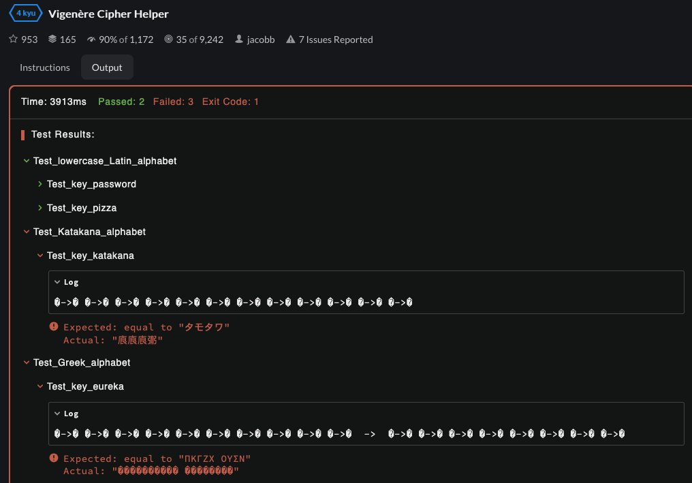Select the Output tab
Screen dimensions: 692x483
coord(107,67)
